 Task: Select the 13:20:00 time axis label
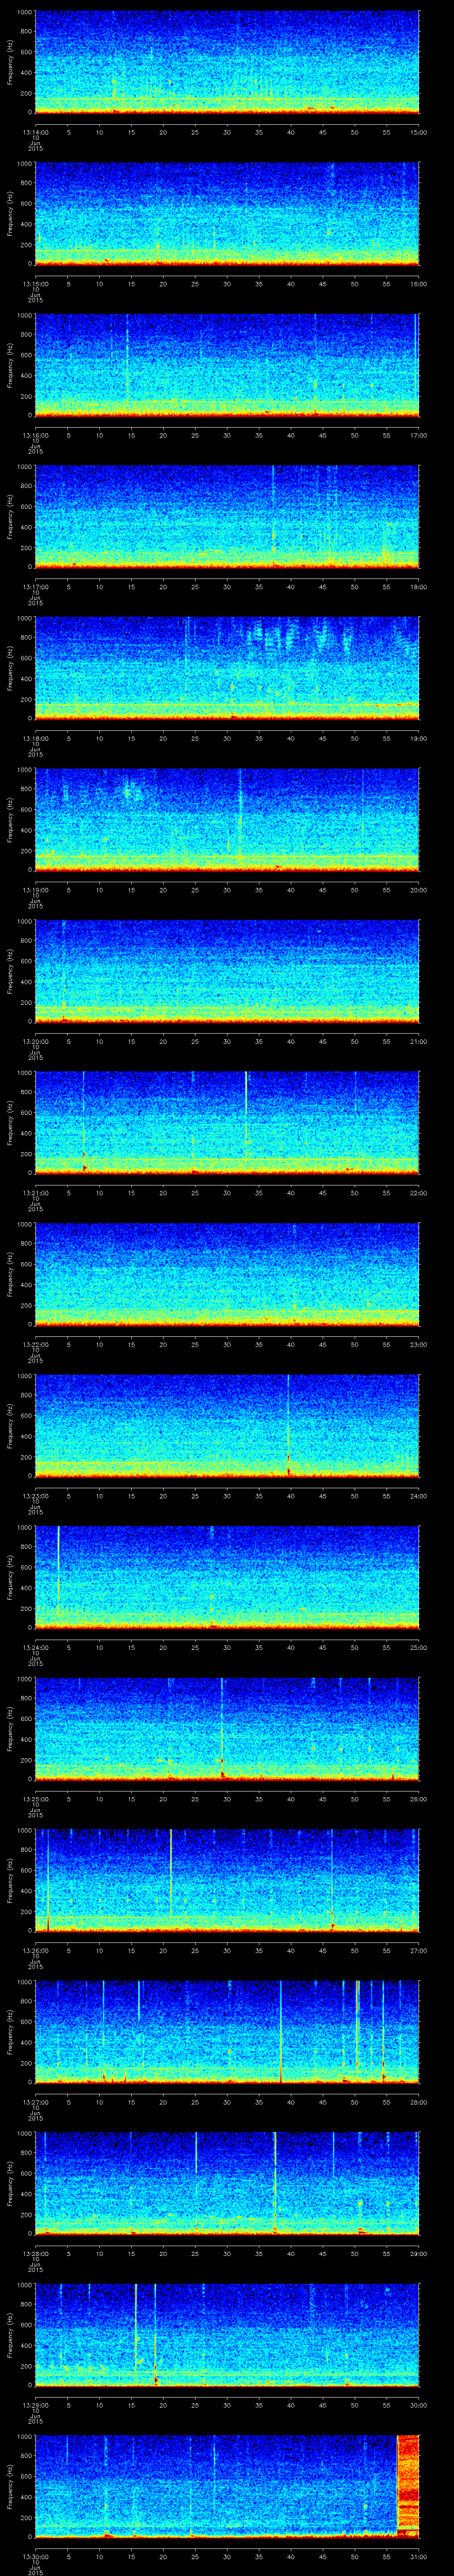(x=35, y=1041)
